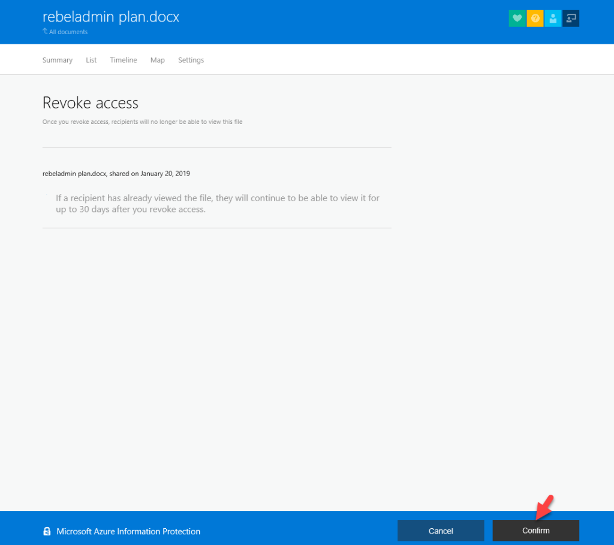Image resolution: width=614 pixels, height=545 pixels.
Task: Go to the Settings tab
Action: pyautogui.click(x=191, y=59)
